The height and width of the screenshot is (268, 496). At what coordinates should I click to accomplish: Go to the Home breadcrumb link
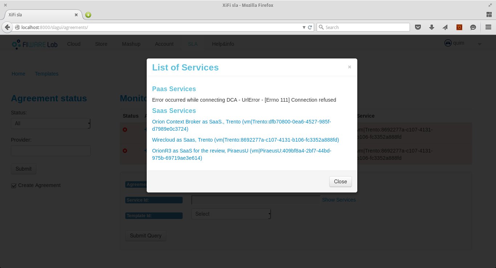pyautogui.click(x=19, y=74)
